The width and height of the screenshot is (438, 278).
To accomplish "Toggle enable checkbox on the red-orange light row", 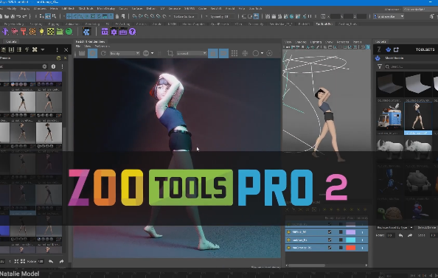I will 330,248.
